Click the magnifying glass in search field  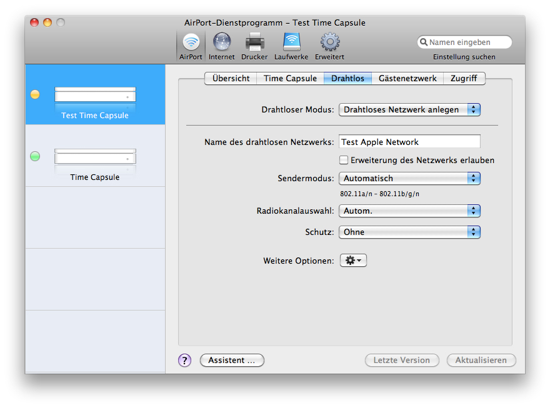pyautogui.click(x=424, y=42)
